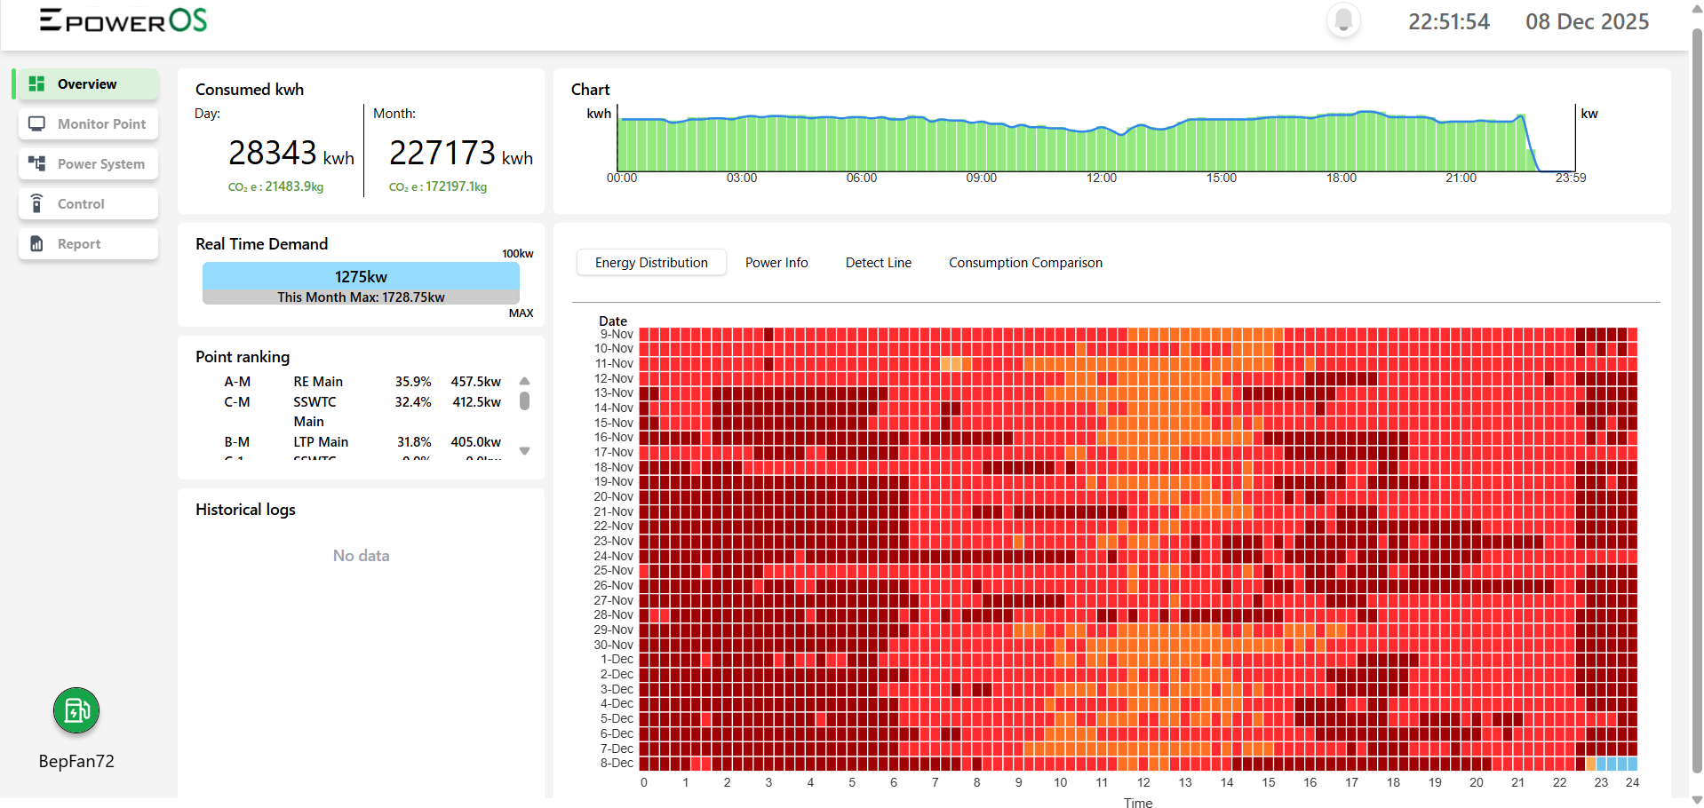The height and width of the screenshot is (808, 1704).
Task: Select the Monitor Point sidebar icon
Action: coord(36,123)
